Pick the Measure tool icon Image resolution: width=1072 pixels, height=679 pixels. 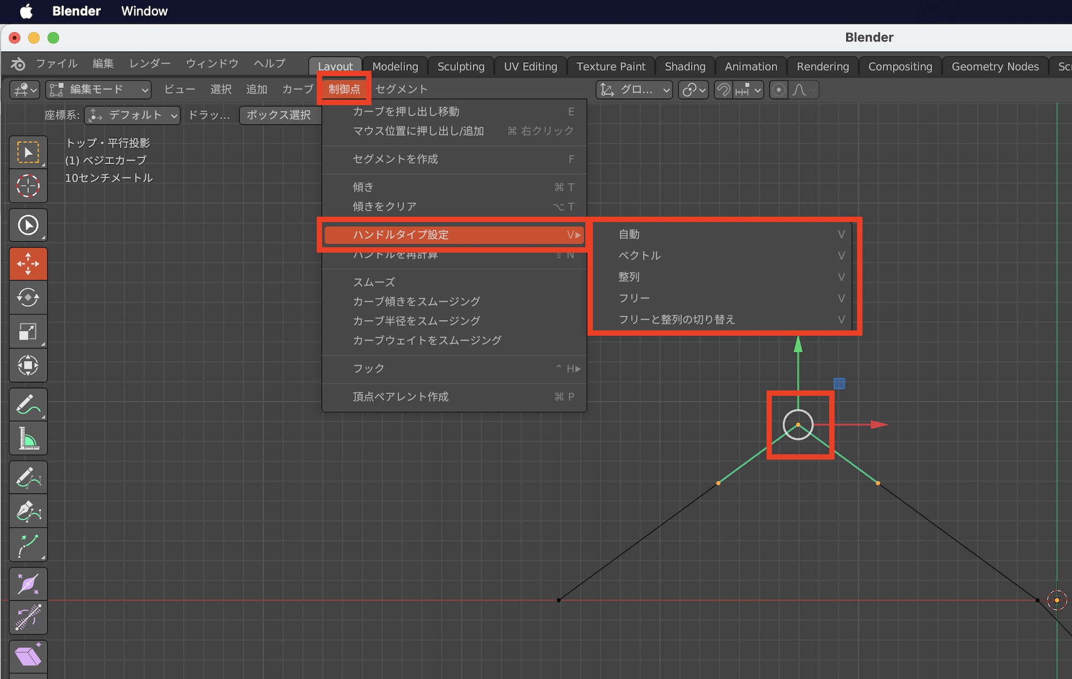(x=28, y=438)
